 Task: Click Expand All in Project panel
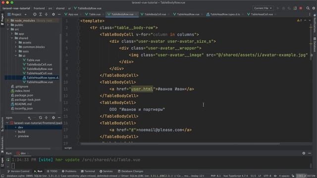click(41, 14)
